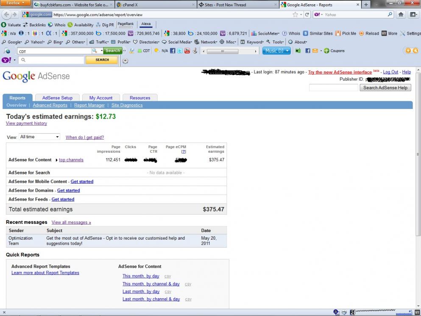The image size is (421, 316).
Task: Click in the AdSense Help search field
Action: click(x=333, y=88)
